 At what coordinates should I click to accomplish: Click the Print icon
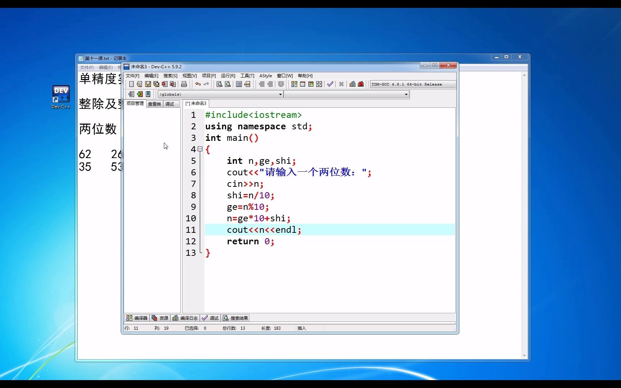pyautogui.click(x=184, y=84)
